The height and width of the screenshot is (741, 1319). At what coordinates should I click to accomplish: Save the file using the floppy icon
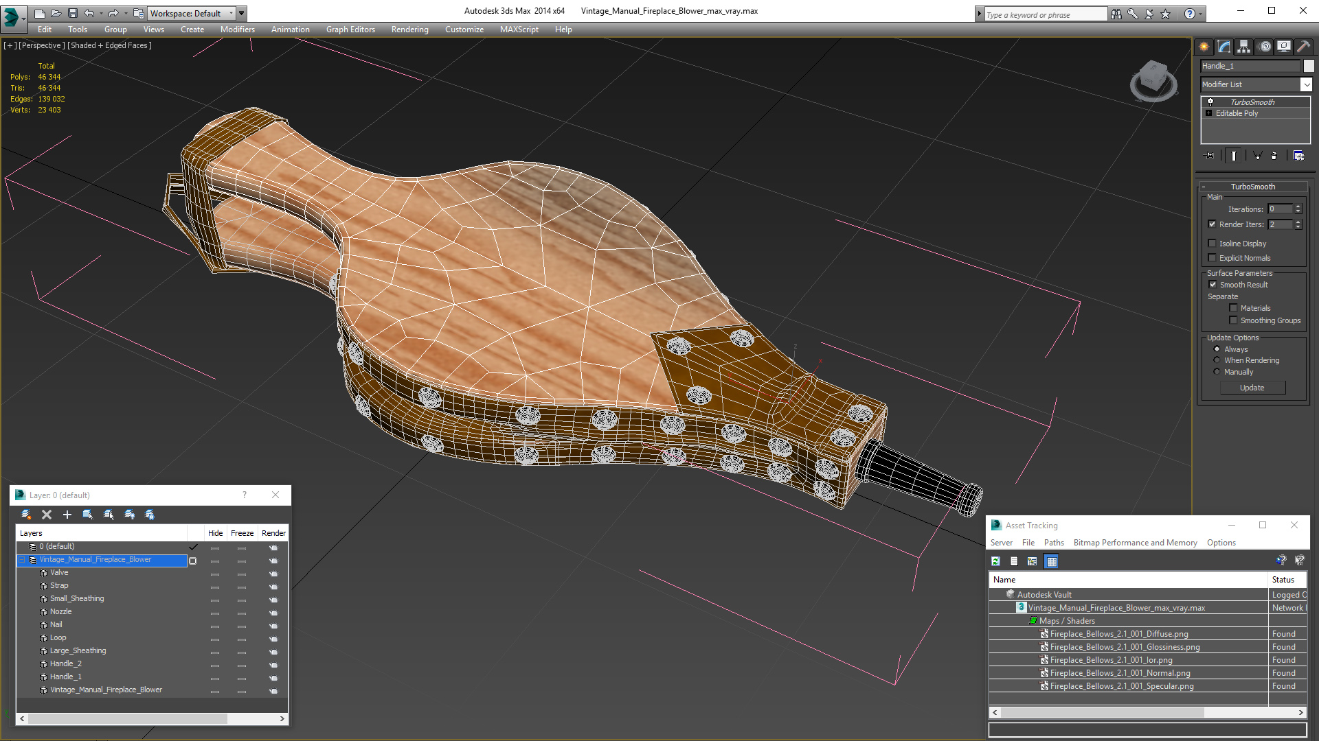(73, 13)
